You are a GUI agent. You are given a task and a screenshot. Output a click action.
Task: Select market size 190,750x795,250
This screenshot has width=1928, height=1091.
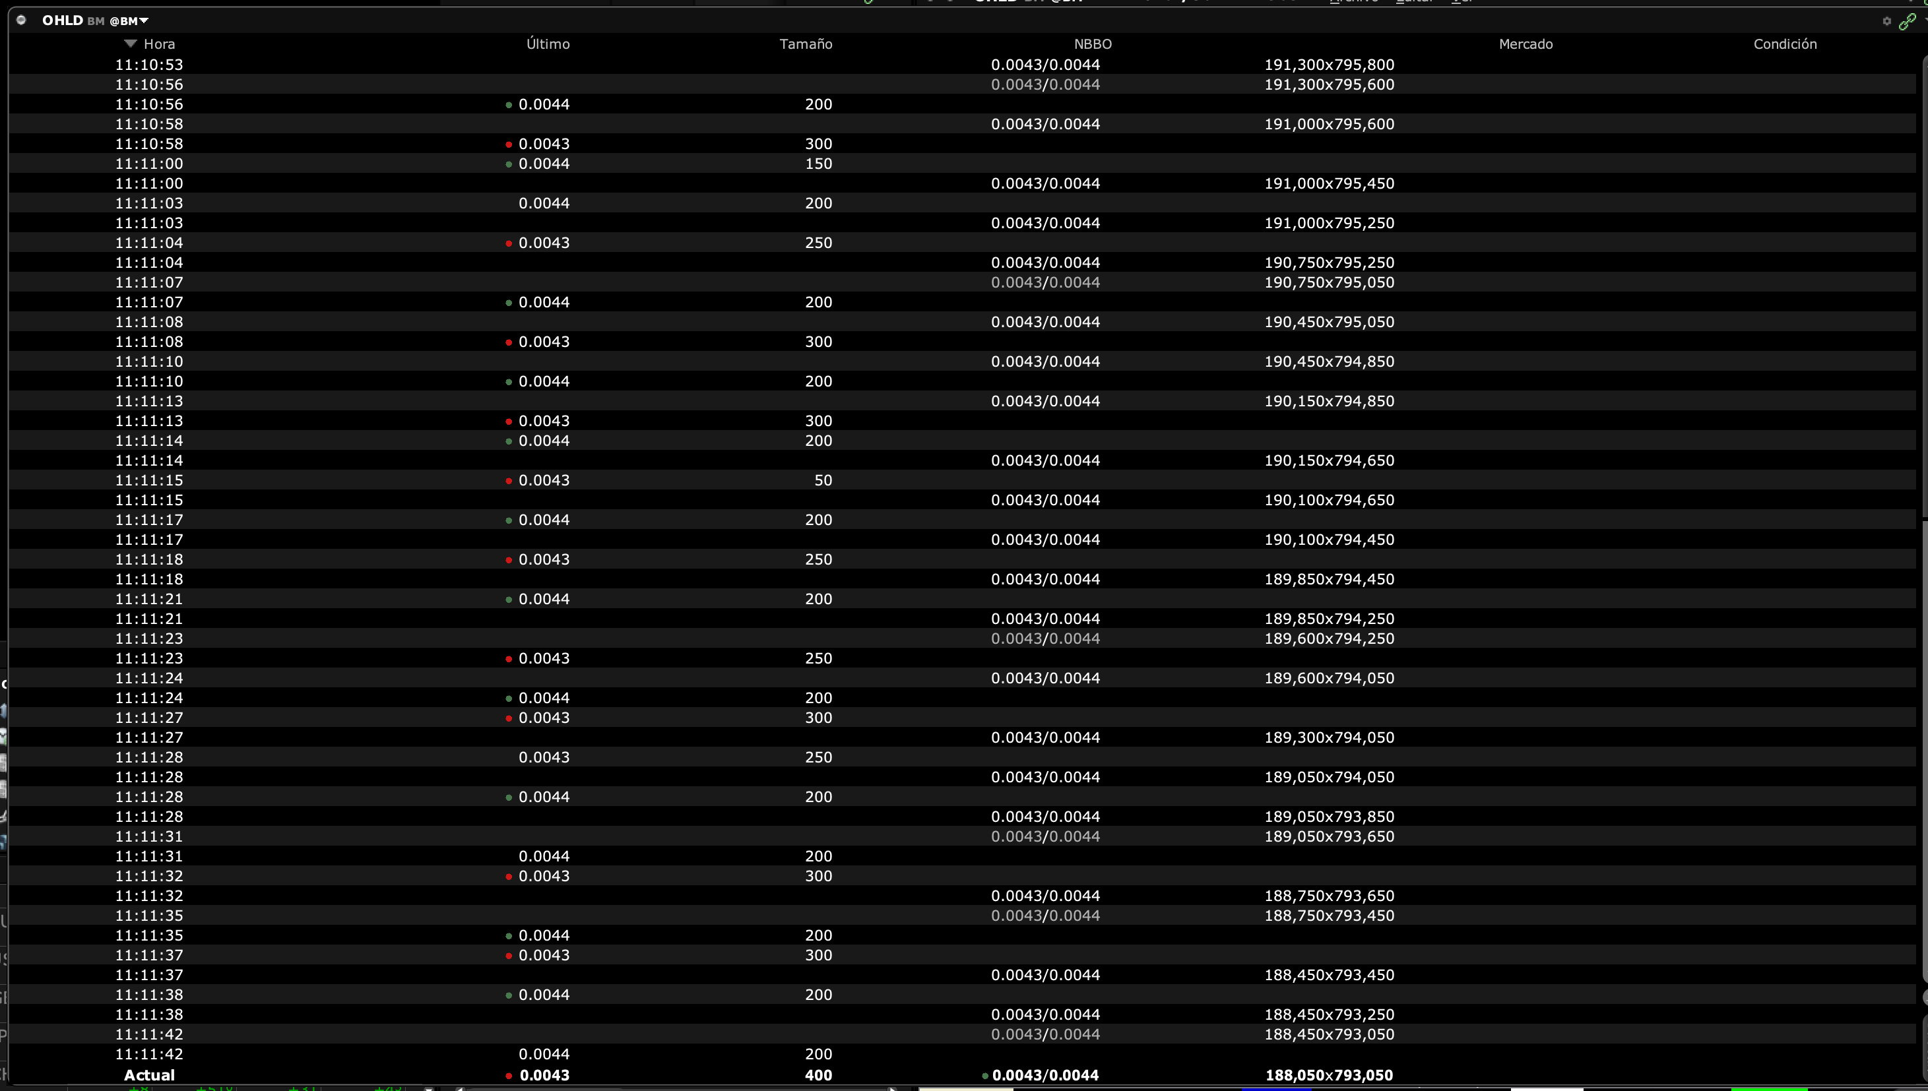click(x=1328, y=263)
